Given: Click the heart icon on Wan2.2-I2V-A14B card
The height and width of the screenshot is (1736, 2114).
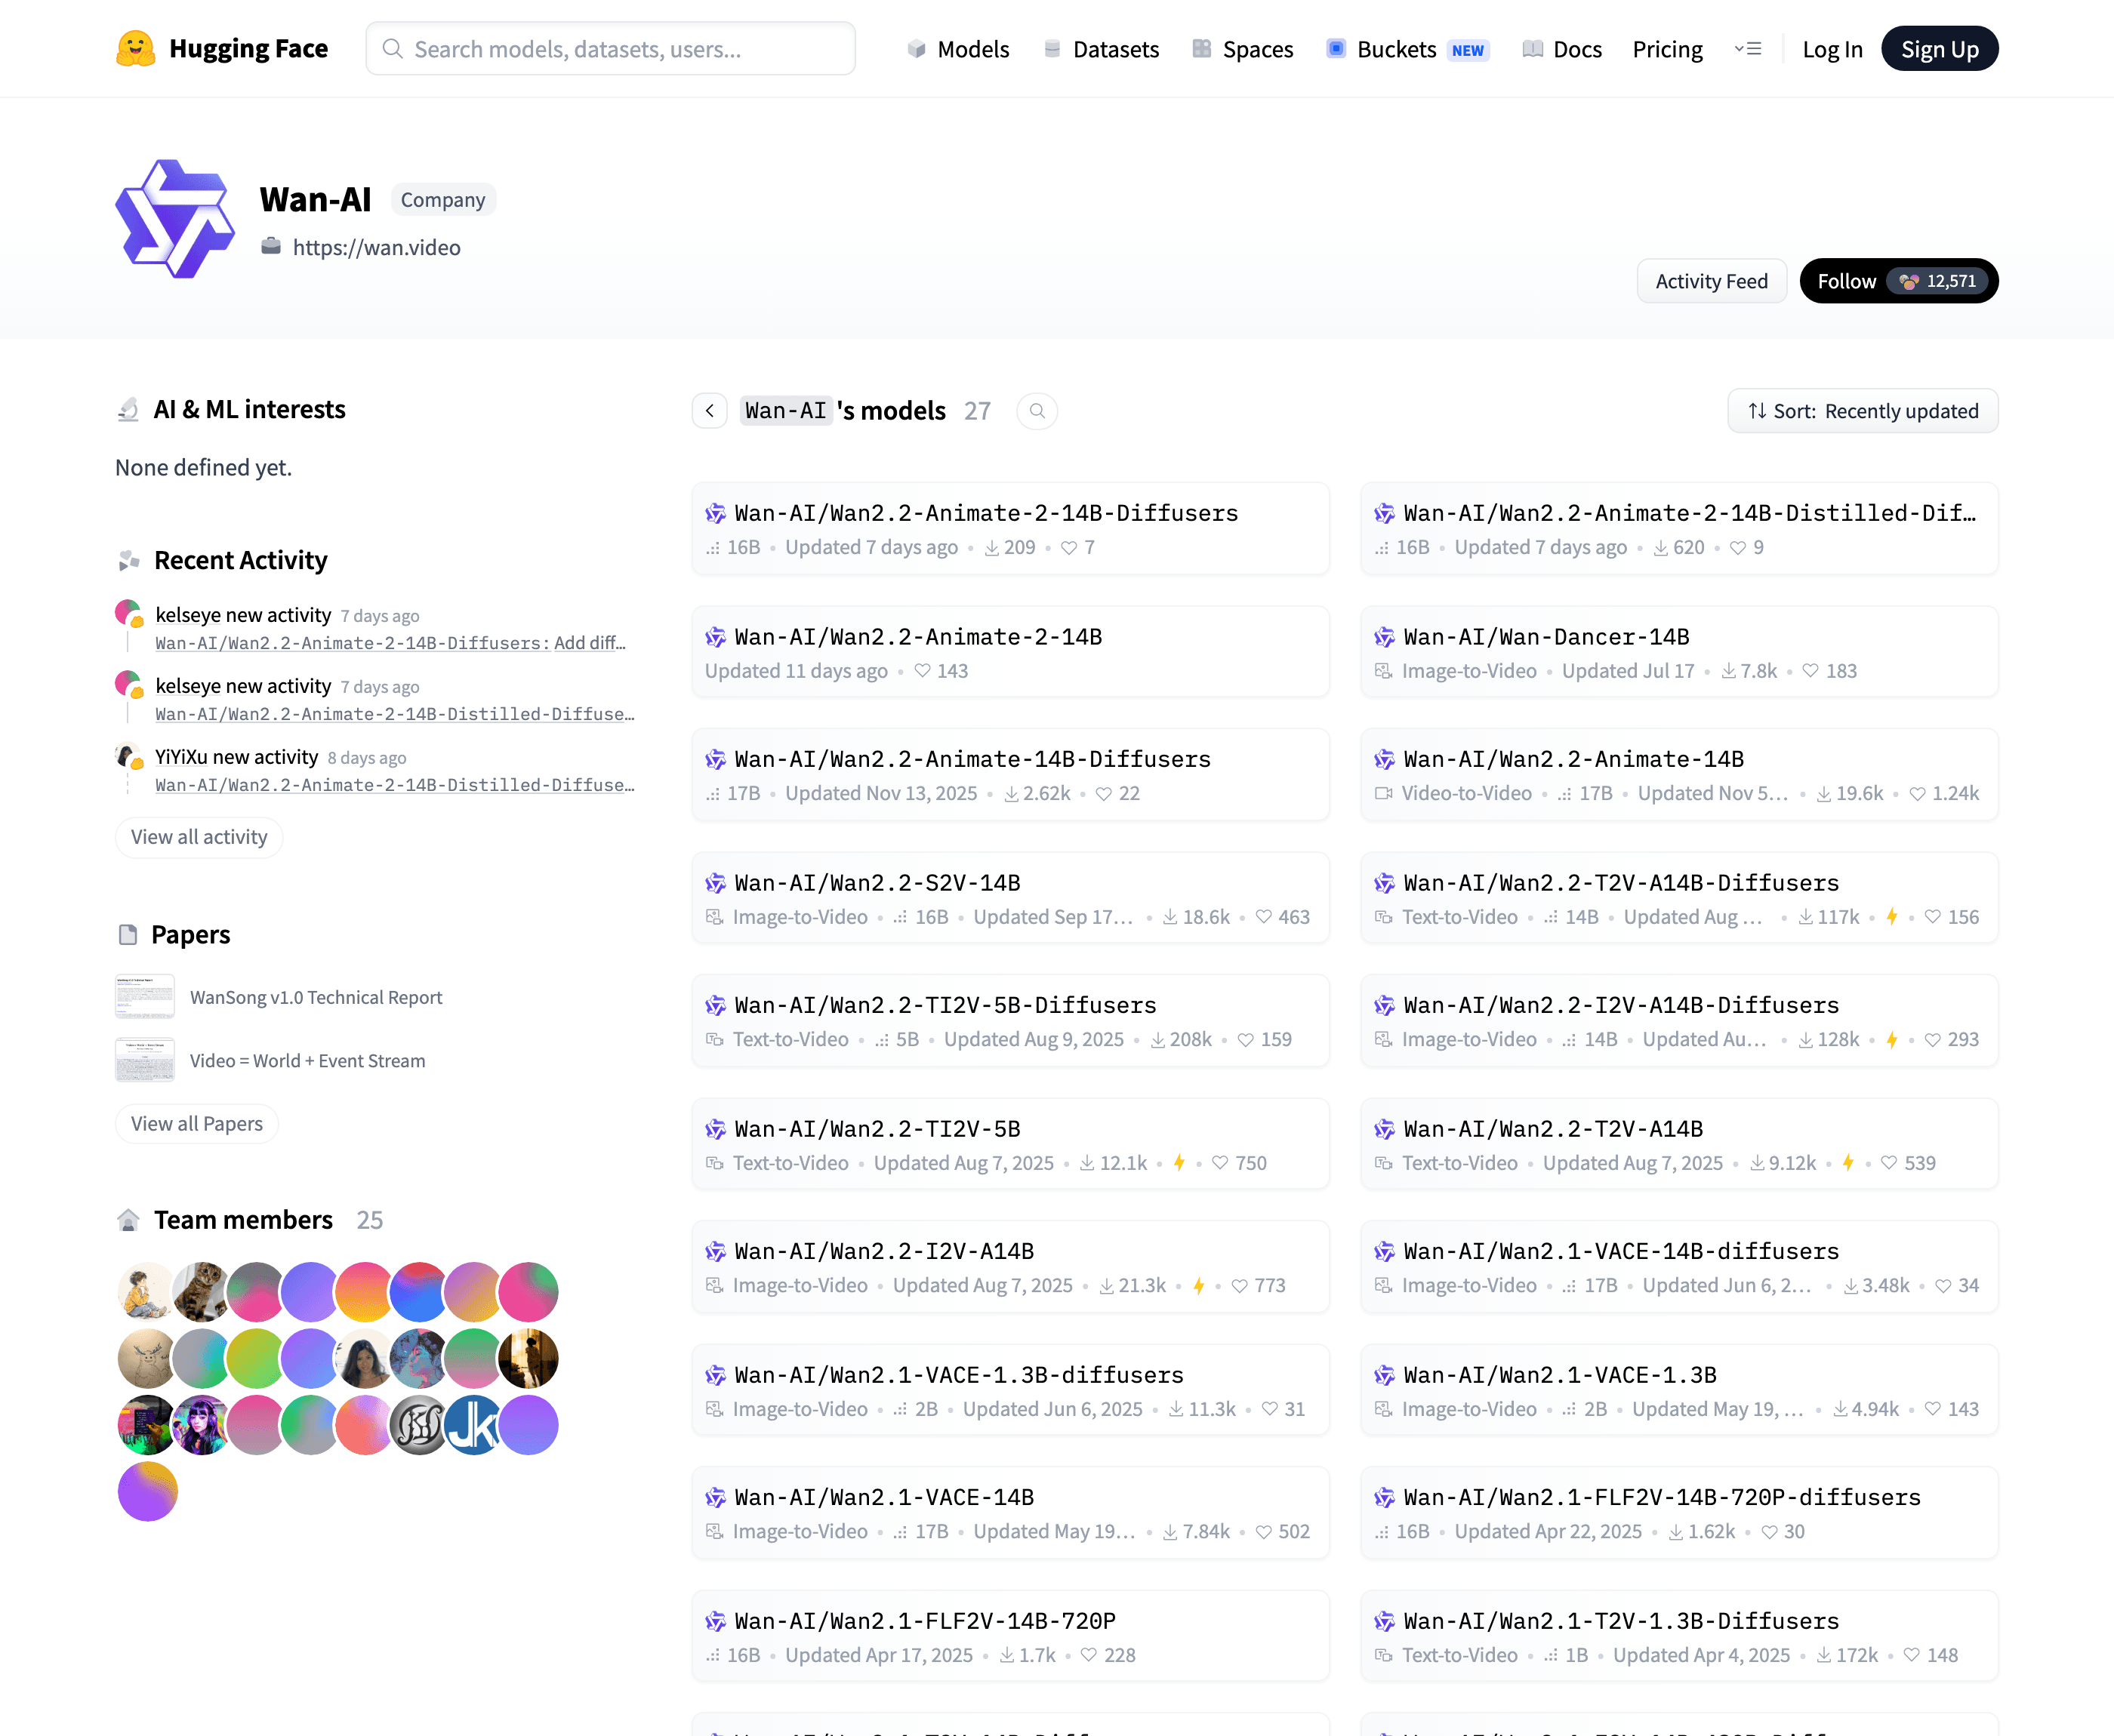Looking at the screenshot, I should click(1240, 1286).
